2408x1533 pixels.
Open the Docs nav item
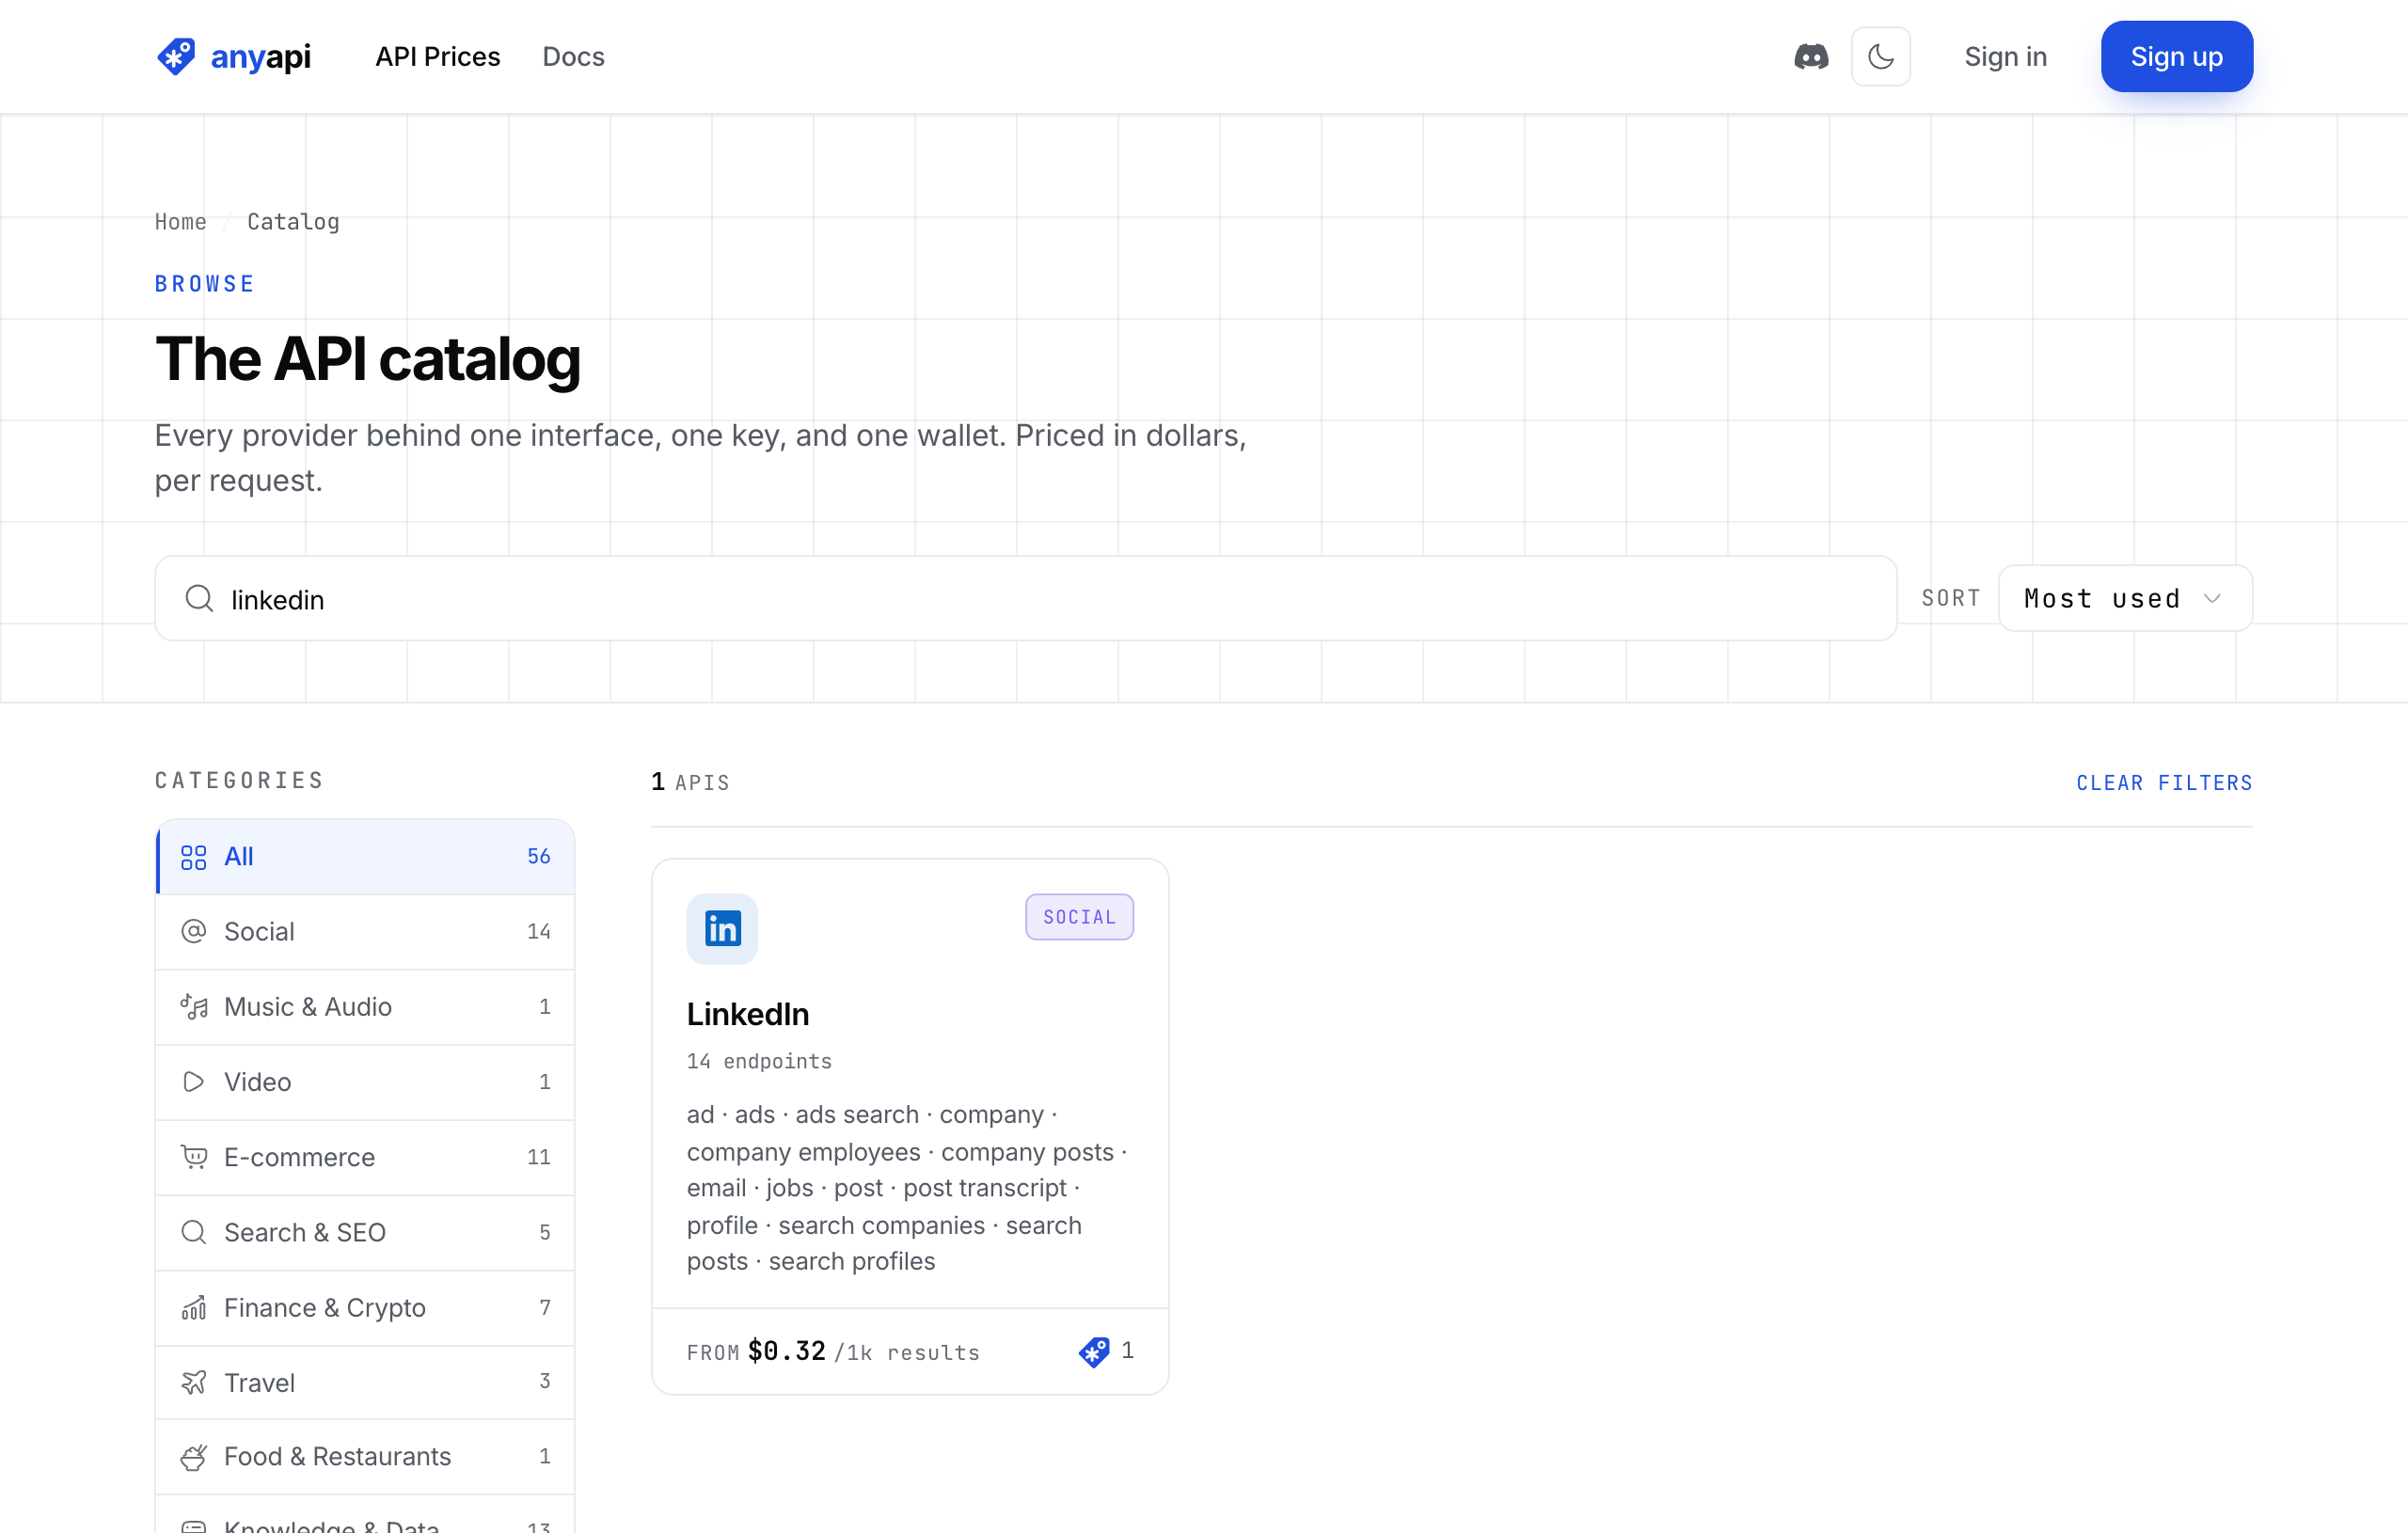pyautogui.click(x=573, y=57)
